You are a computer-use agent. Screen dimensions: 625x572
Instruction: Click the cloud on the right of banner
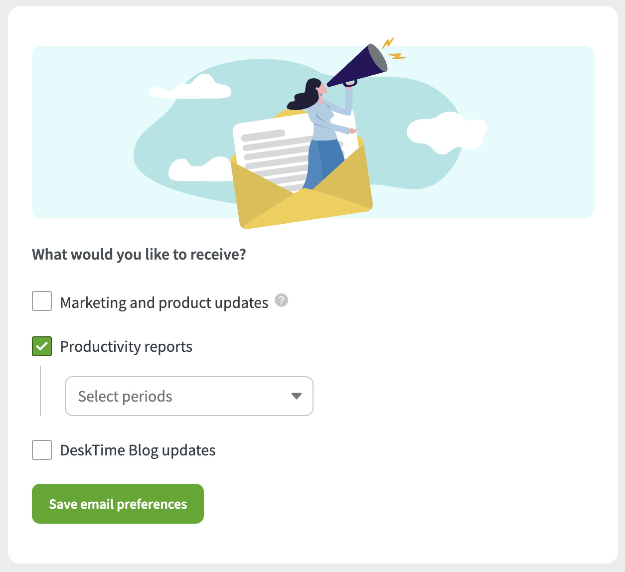point(446,132)
